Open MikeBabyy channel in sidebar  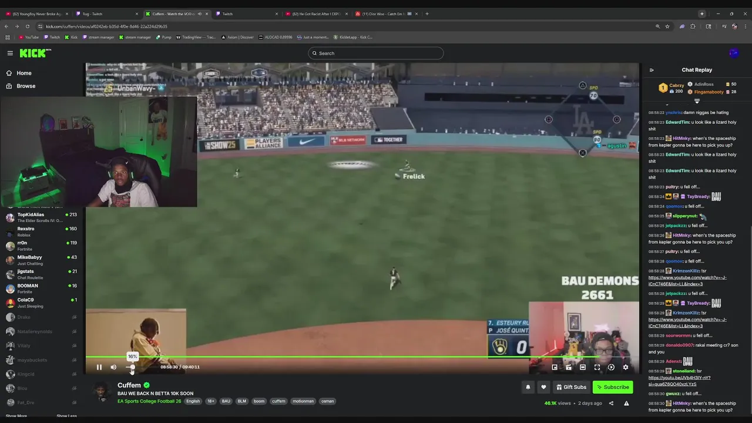[x=41, y=260]
